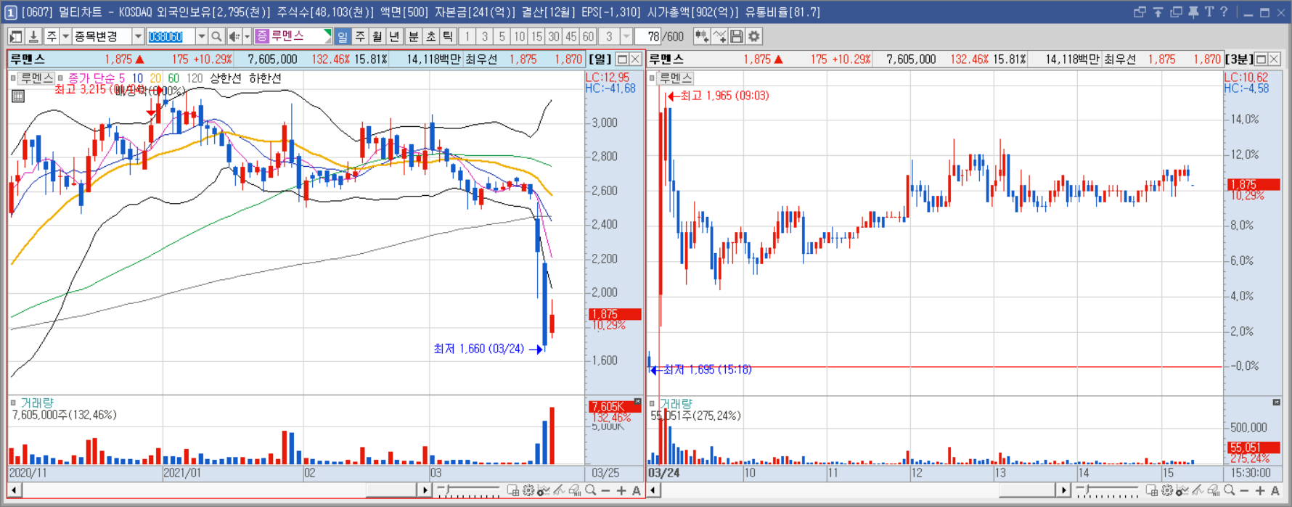Click the sound speaker icon in toolbar

pos(234,36)
